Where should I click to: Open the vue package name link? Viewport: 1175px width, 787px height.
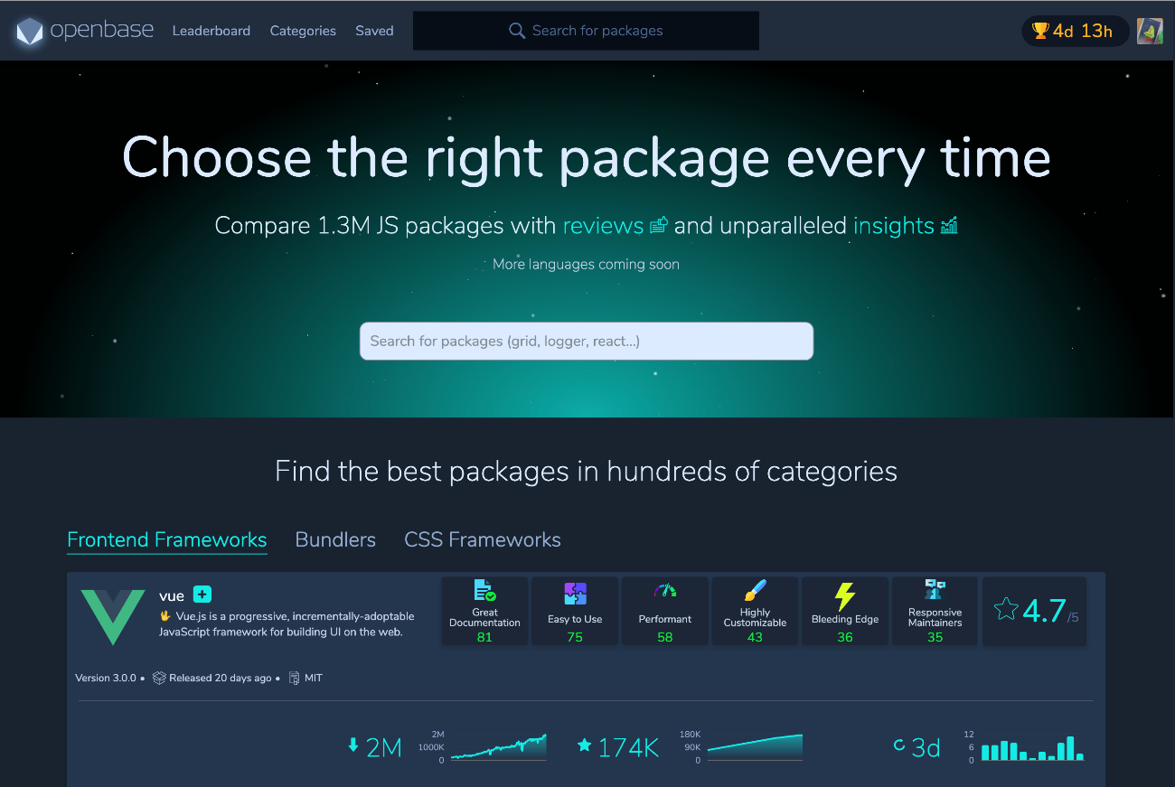point(172,595)
